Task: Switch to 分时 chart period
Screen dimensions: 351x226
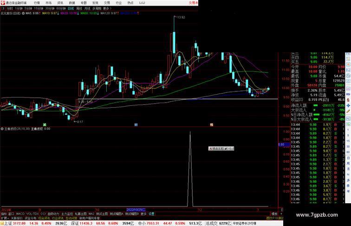Action: coord(10,8)
